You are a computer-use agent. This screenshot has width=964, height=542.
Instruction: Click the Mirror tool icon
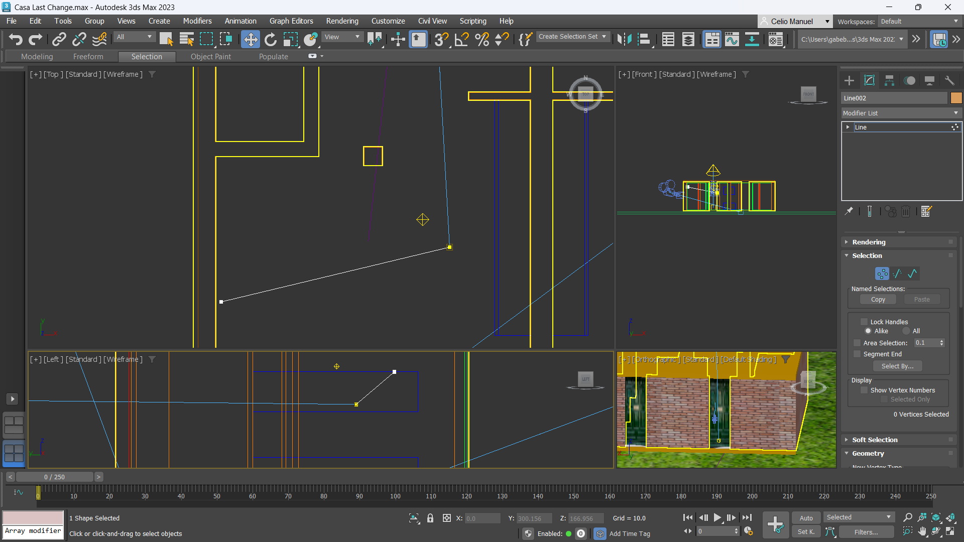[624, 39]
